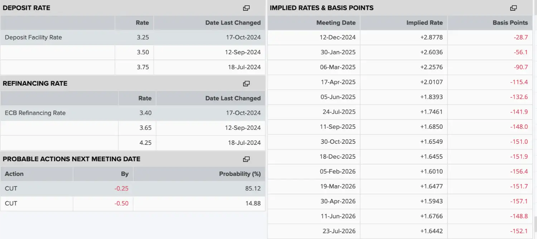
Task: Select the ECB Refinancing Rate row label
Action: [35, 113]
